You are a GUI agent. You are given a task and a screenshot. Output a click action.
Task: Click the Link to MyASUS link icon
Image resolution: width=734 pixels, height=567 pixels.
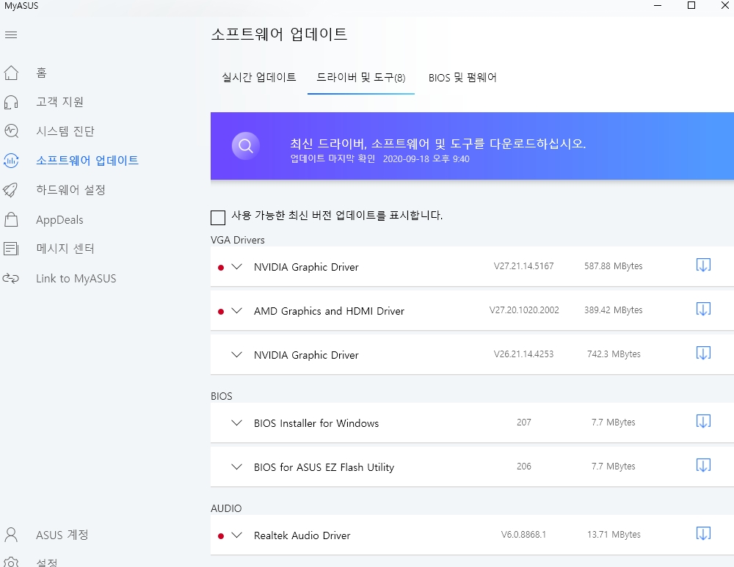point(11,278)
